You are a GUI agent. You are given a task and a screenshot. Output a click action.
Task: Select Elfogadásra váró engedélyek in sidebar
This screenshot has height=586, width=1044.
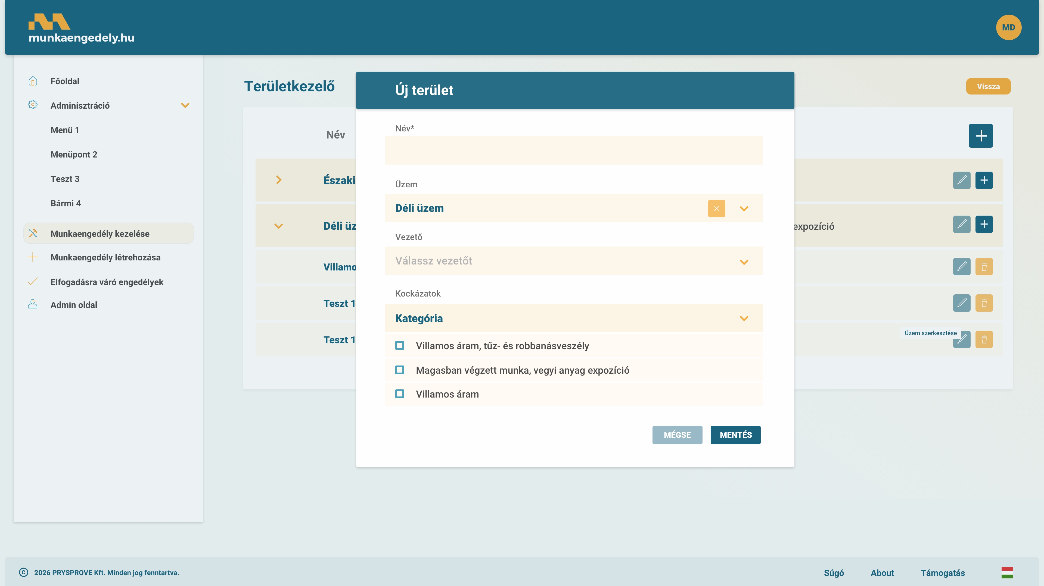click(107, 282)
